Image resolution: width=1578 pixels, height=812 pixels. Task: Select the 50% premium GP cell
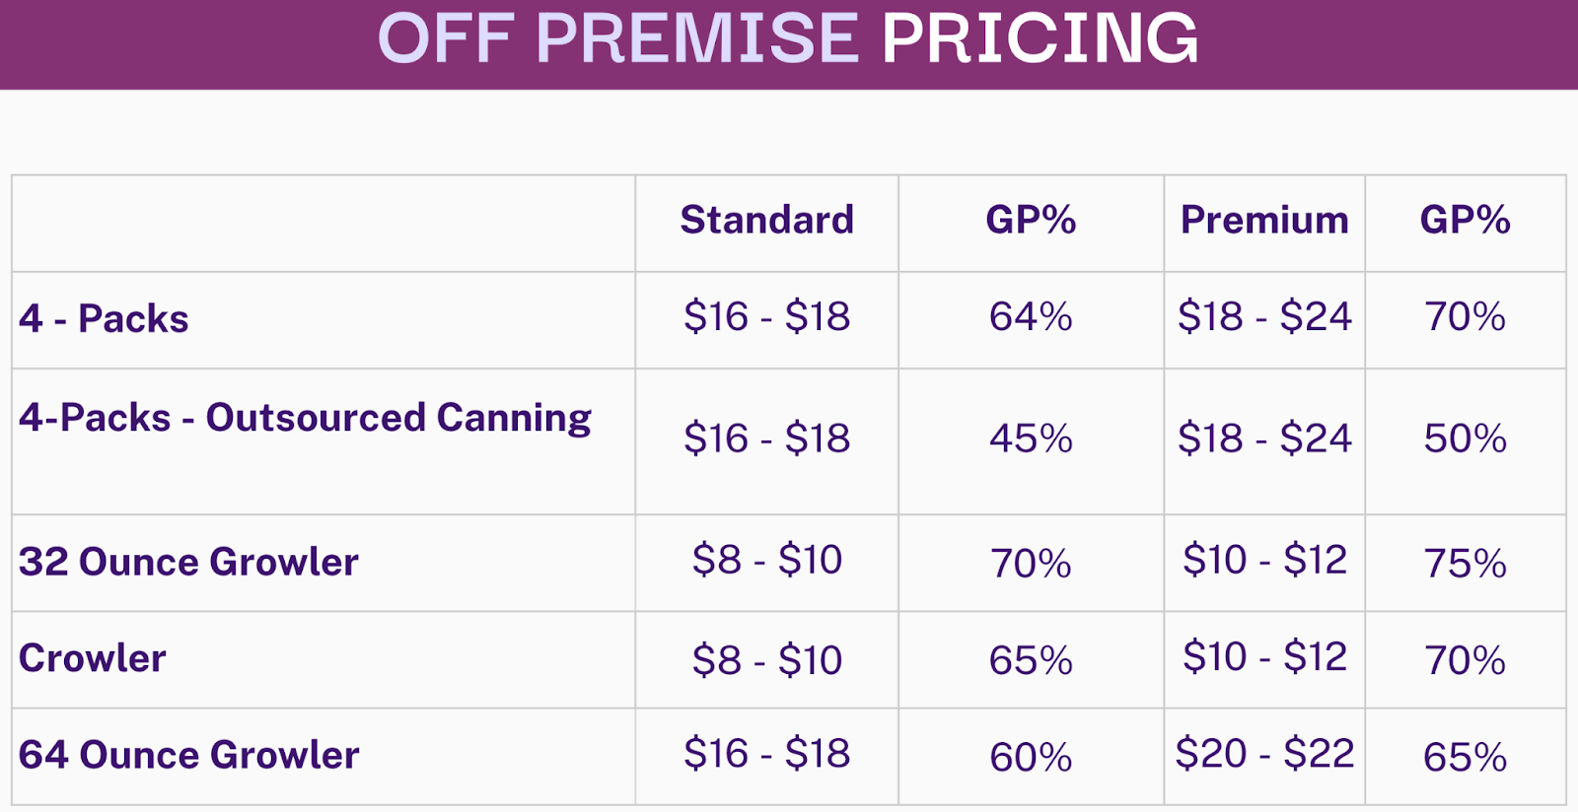pyautogui.click(x=1465, y=439)
